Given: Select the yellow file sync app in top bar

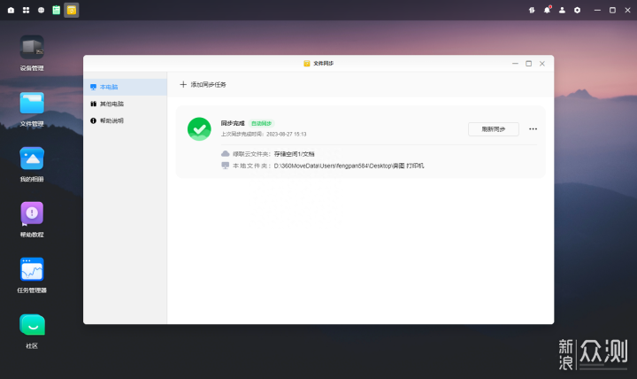Looking at the screenshot, I should click(x=72, y=10).
